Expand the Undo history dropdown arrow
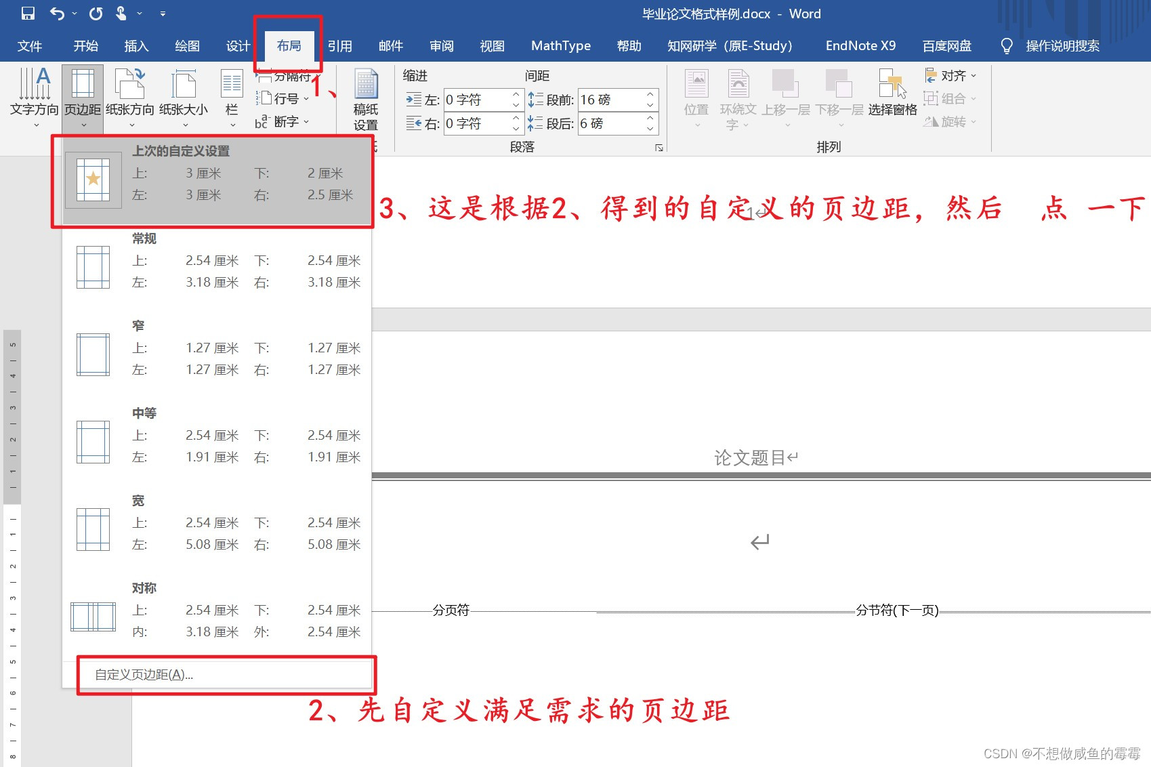 point(74,14)
